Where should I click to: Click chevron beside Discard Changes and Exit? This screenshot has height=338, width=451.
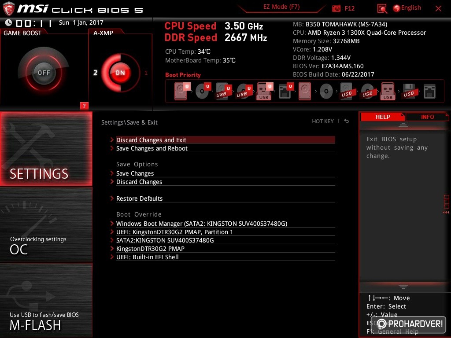112,140
